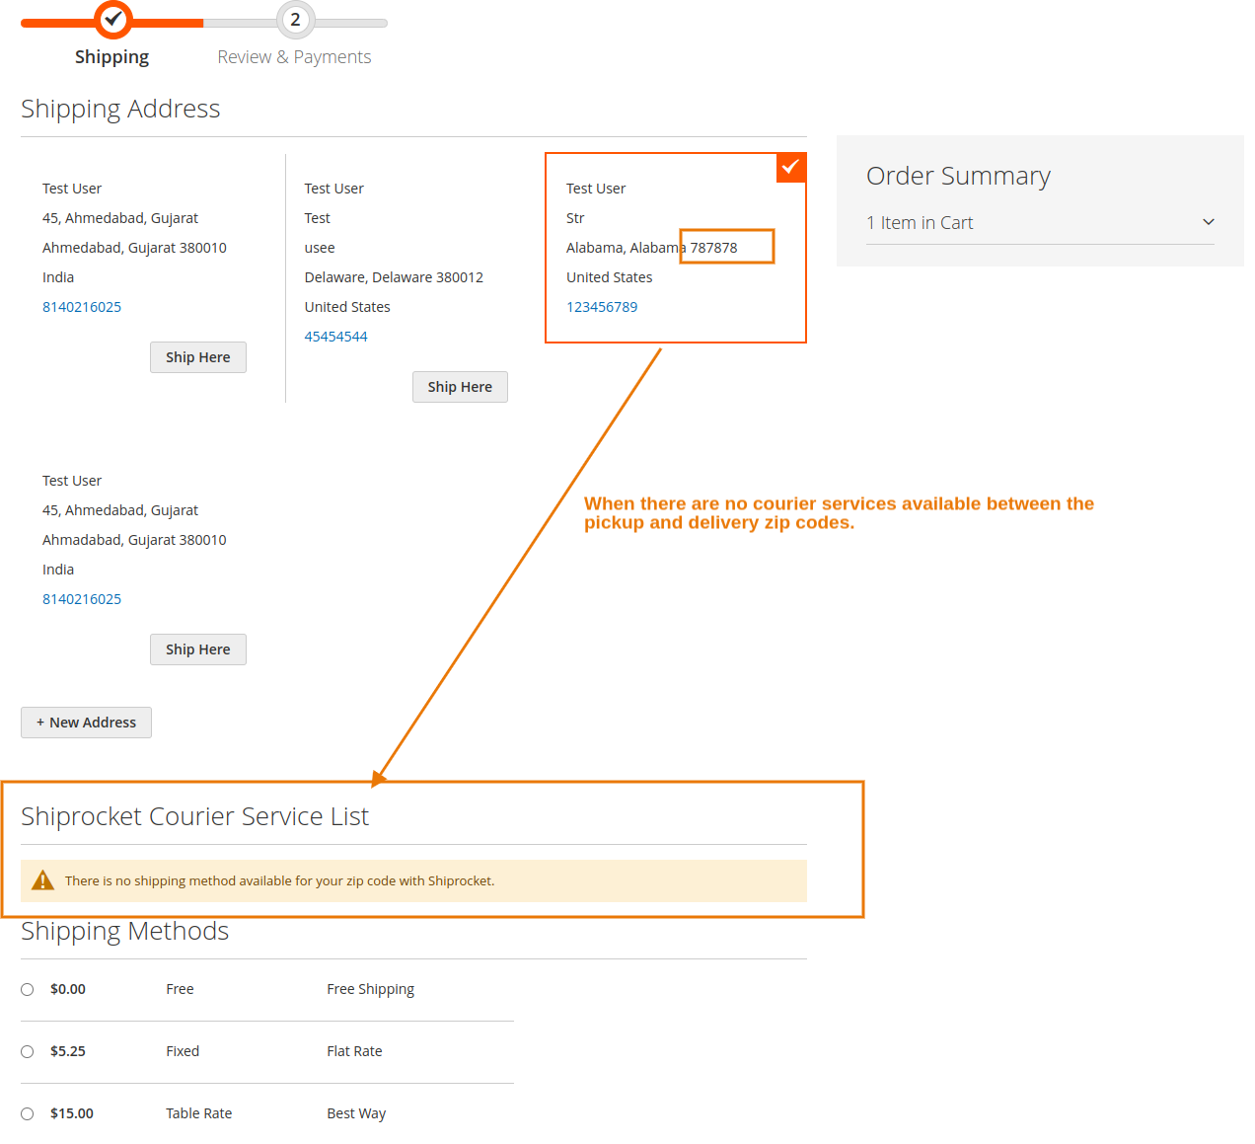The height and width of the screenshot is (1144, 1255).
Task: Select the $0.00 Free Shipping option
Action: [x=27, y=988]
